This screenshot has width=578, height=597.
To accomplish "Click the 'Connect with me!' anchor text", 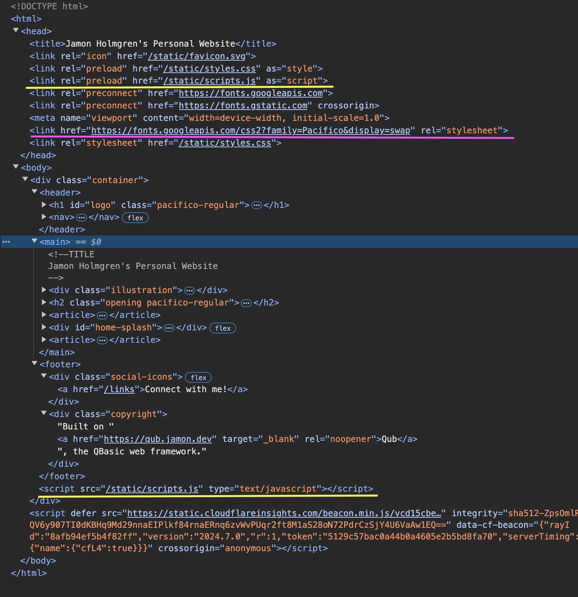I will tap(185, 389).
